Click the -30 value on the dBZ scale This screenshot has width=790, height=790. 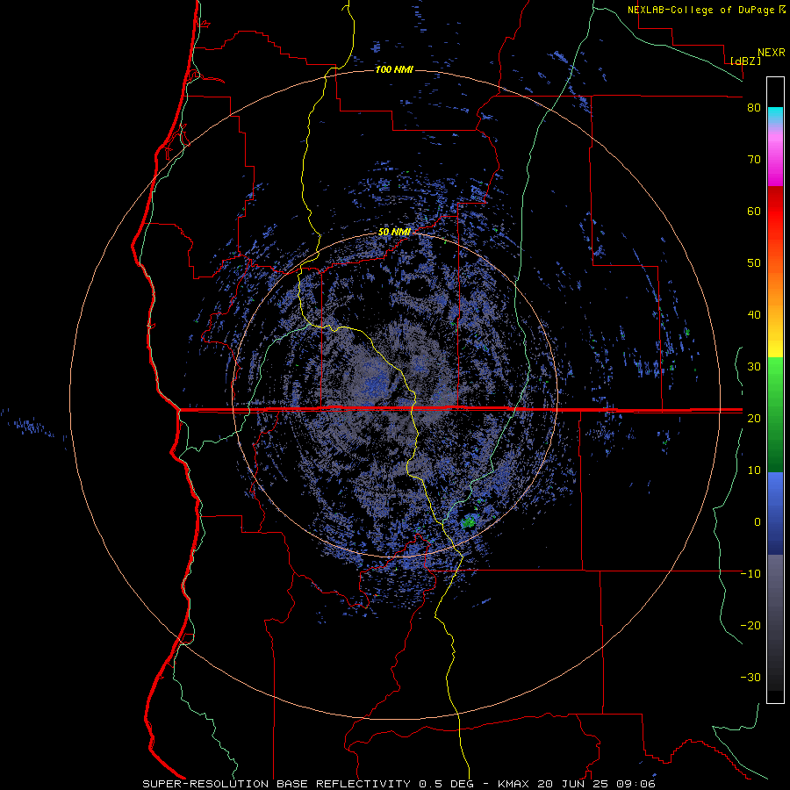click(750, 677)
